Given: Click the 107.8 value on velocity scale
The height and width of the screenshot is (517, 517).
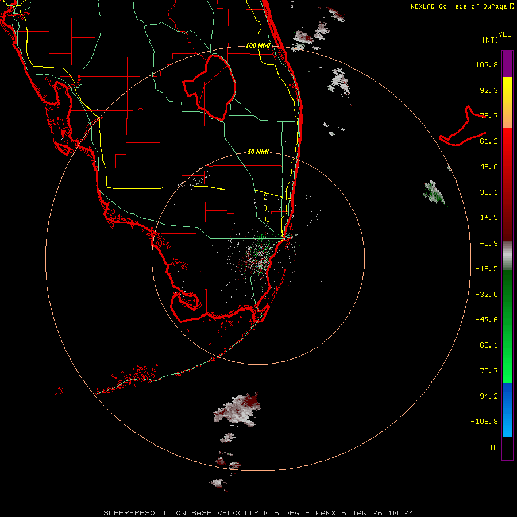Looking at the screenshot, I should 487,64.
